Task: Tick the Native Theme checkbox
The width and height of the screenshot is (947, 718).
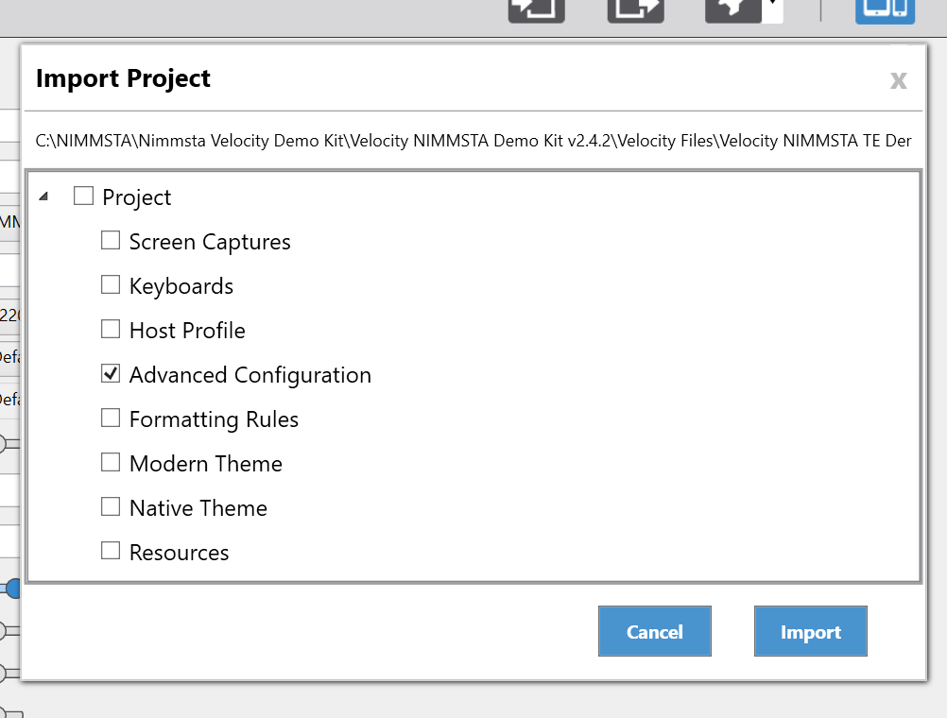Action: (x=111, y=506)
